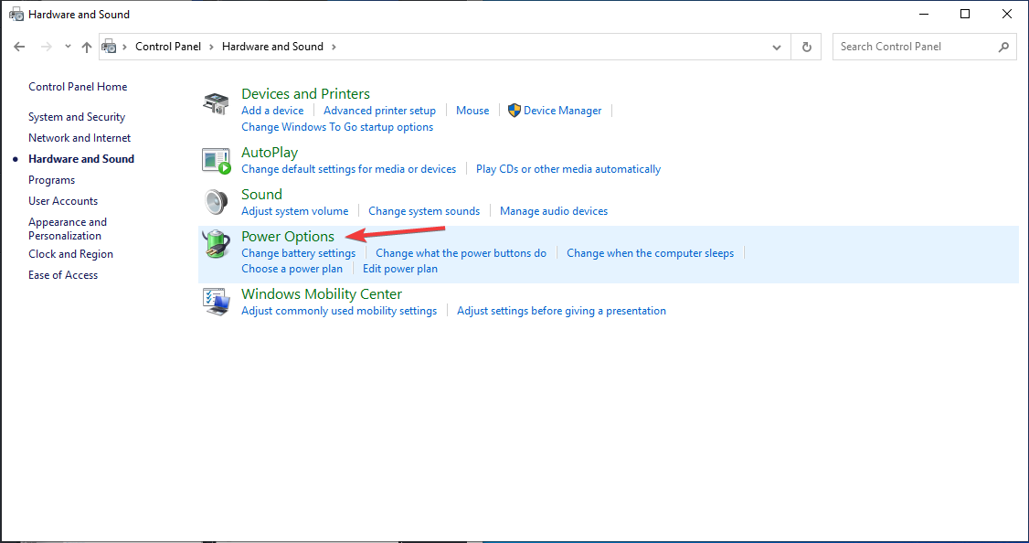1029x543 pixels.
Task: Open Adjust system volume
Action: (294, 210)
